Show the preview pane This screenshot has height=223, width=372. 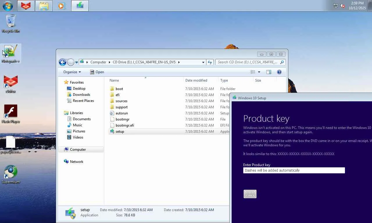[x=269, y=72]
